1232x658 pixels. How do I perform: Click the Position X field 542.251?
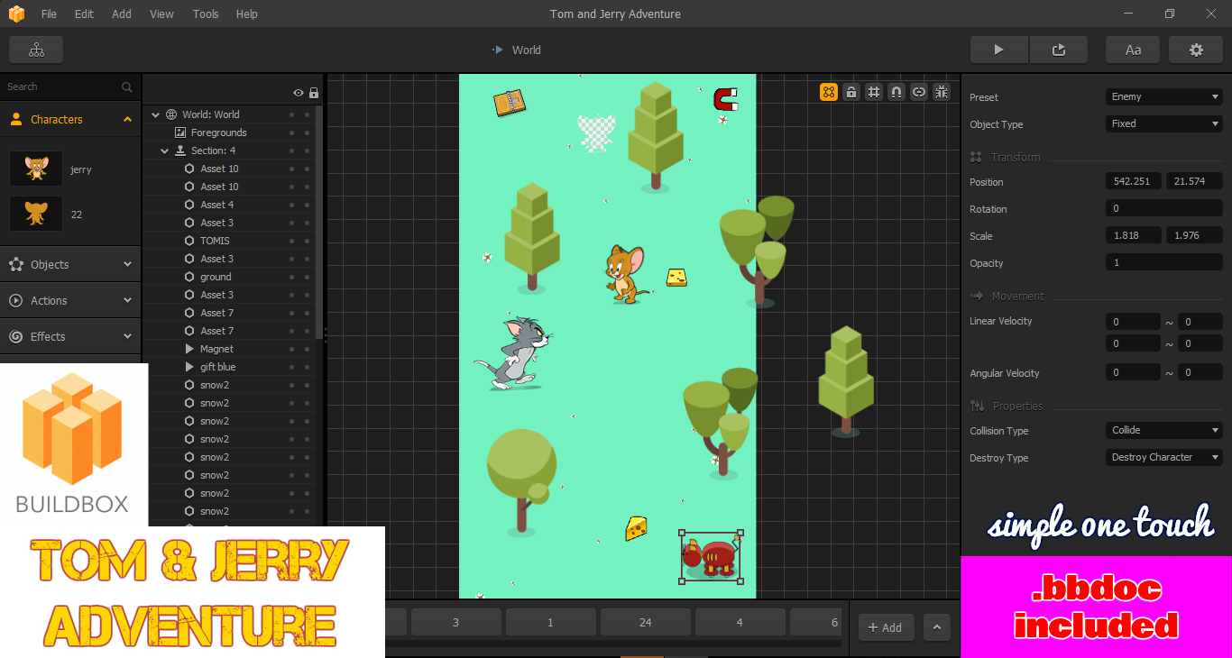point(1134,181)
